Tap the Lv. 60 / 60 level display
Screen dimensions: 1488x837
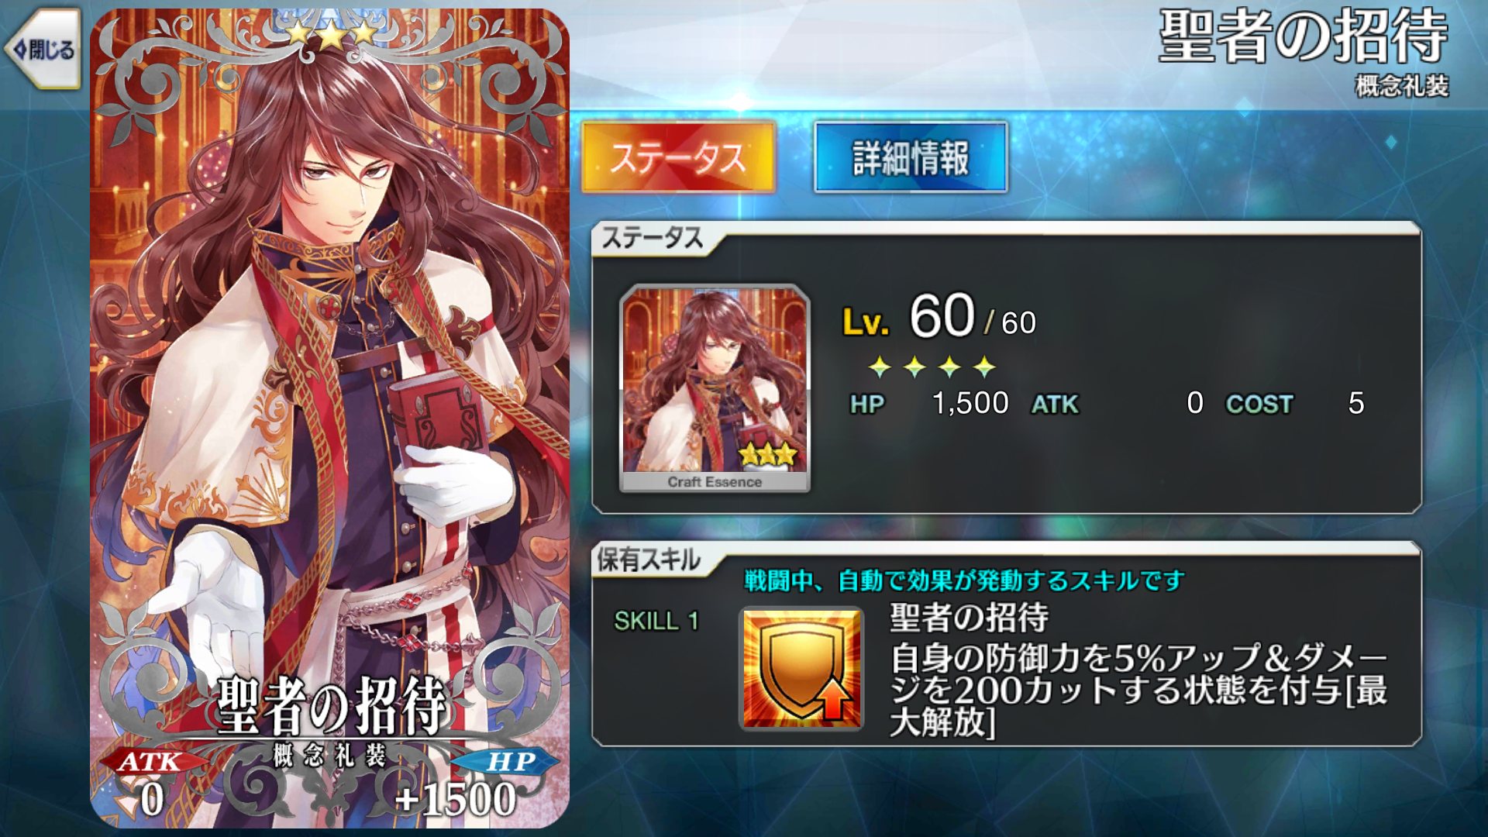(939, 318)
